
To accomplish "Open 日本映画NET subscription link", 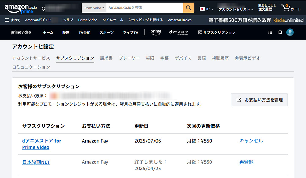I will click(36, 162).
